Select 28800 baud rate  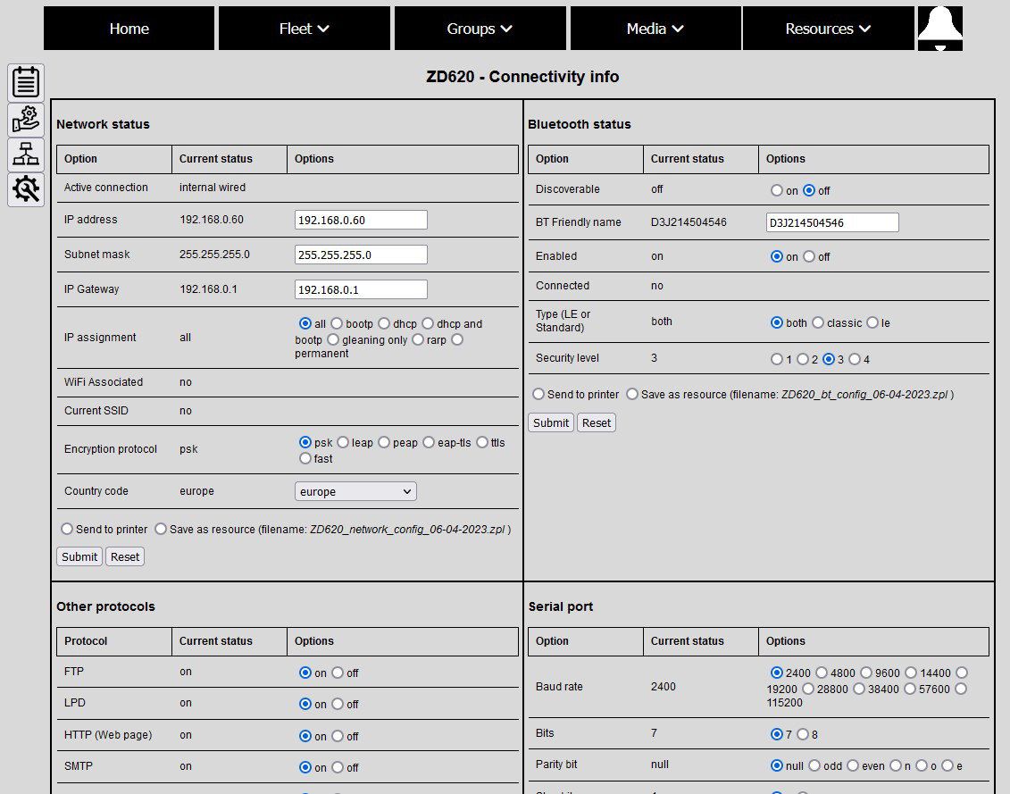pos(808,689)
